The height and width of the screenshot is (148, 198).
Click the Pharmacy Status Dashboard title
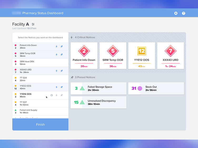[43, 13]
